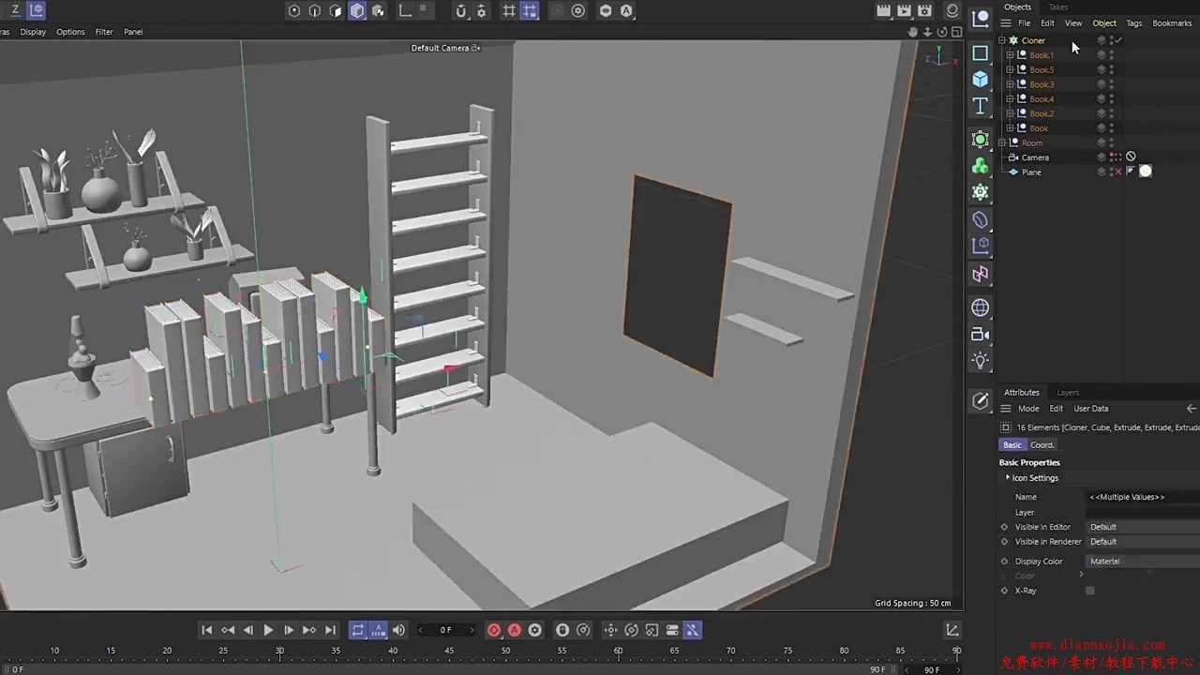Expand the Room object tree
This screenshot has height=675, width=1200.
pos(1001,142)
